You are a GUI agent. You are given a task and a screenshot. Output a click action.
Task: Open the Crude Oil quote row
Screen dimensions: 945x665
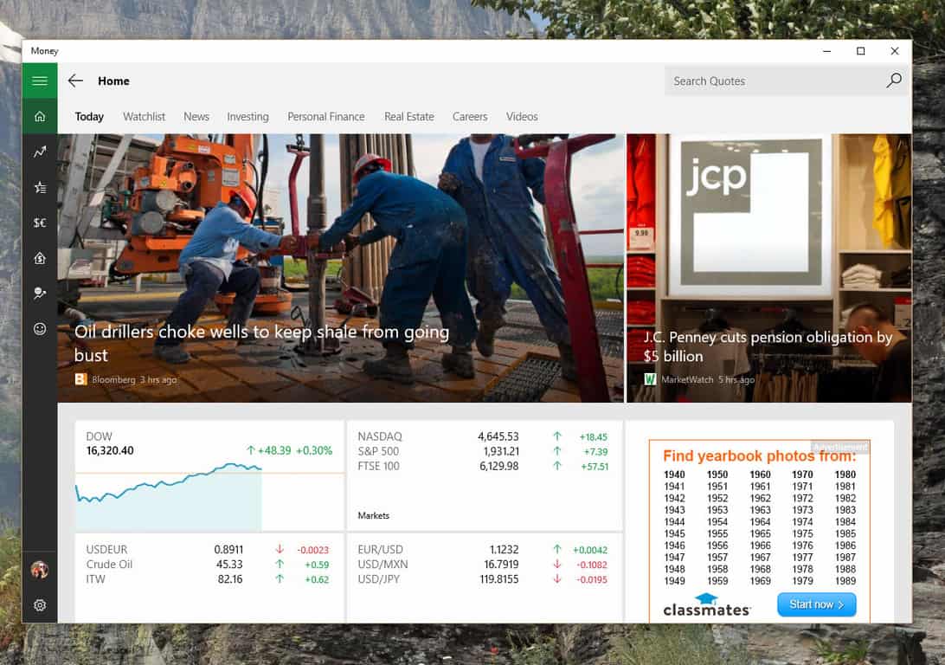point(208,565)
